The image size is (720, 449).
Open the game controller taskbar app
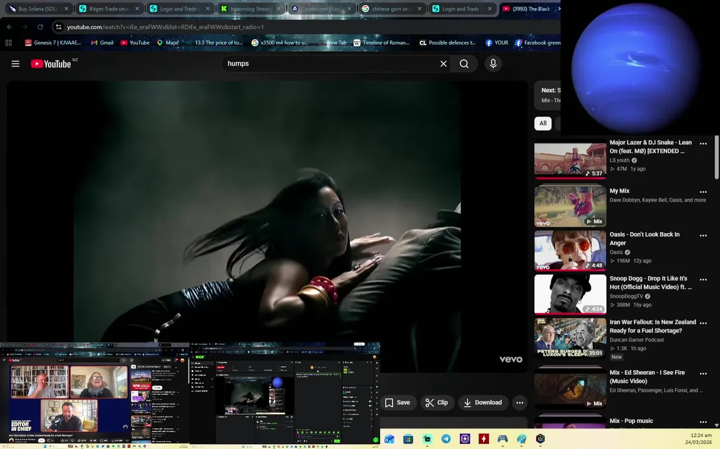coord(502,439)
